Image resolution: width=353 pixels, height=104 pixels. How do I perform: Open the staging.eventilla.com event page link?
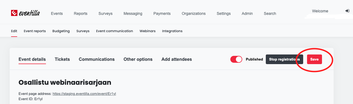pyautogui.click(x=84, y=94)
